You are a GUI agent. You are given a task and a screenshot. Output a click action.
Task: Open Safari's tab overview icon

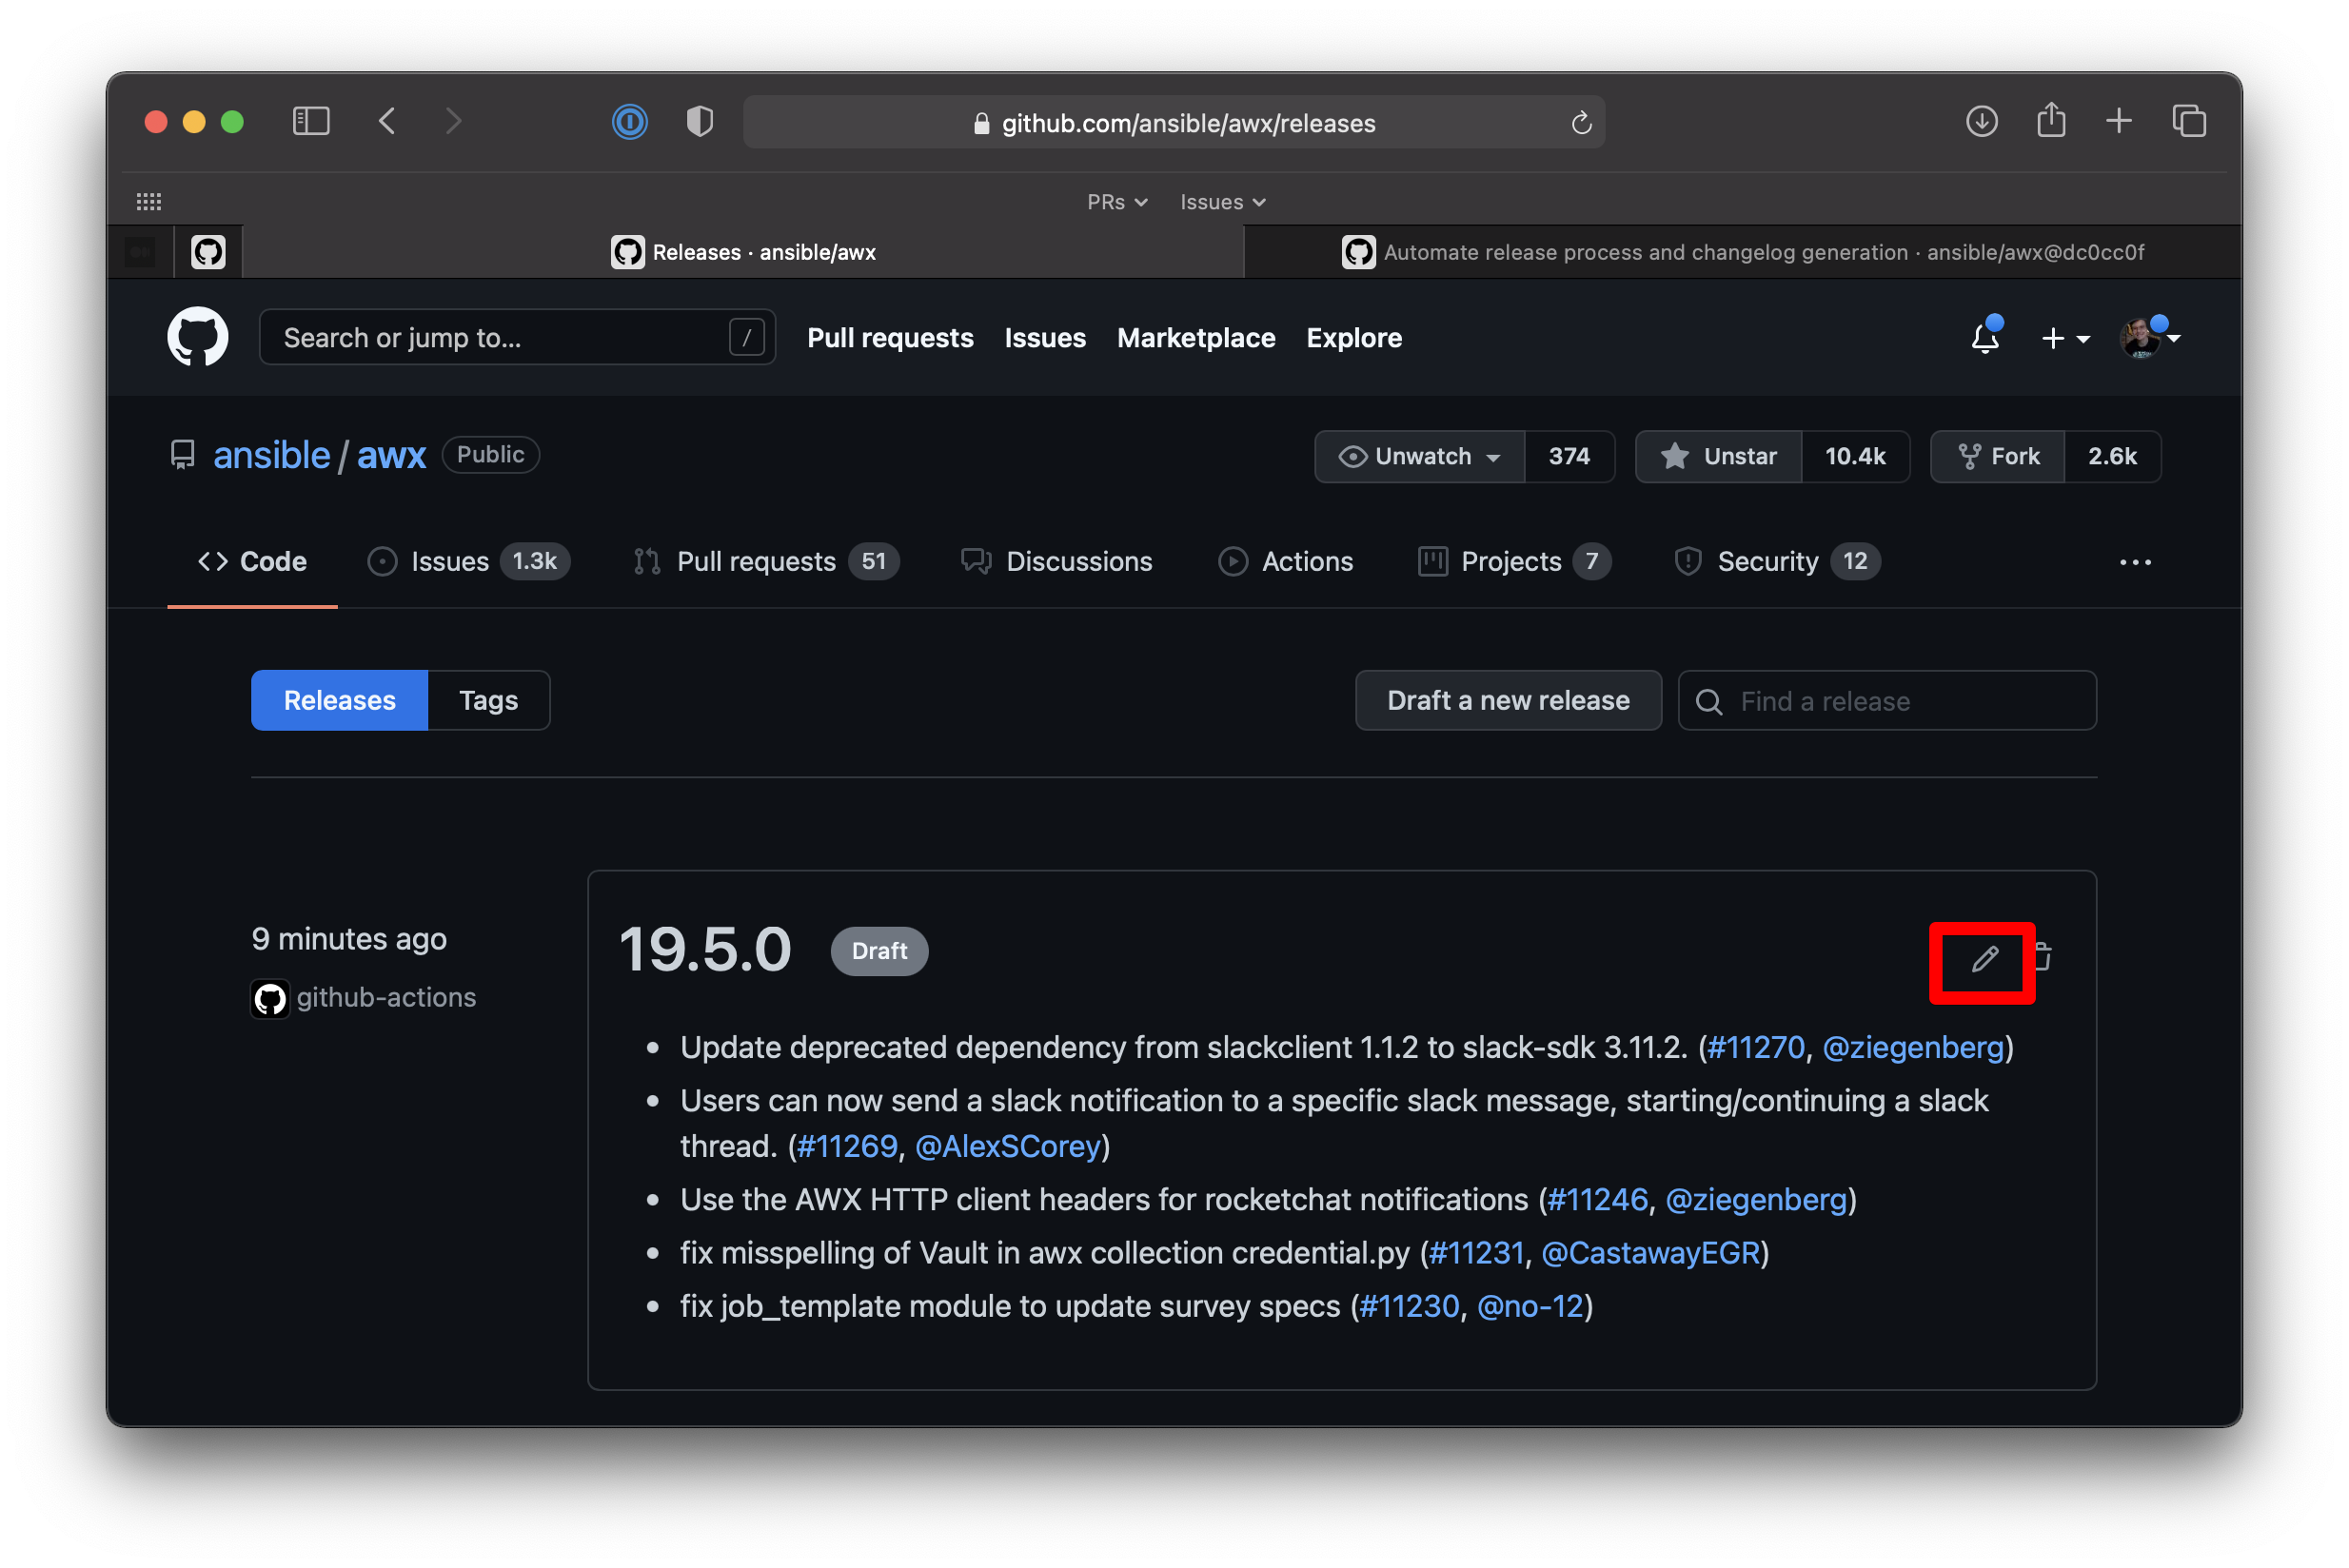tap(2189, 121)
